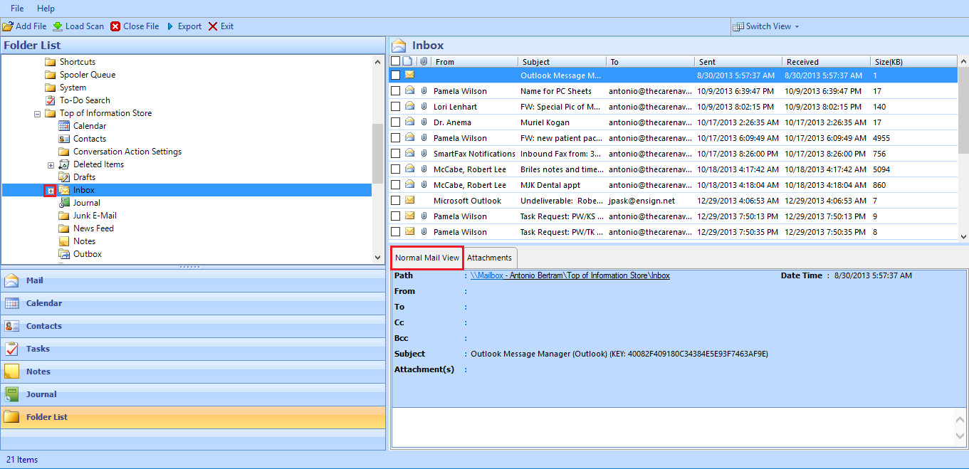Click the Drafts folder icon
Image resolution: width=969 pixels, height=469 pixels.
[64, 177]
